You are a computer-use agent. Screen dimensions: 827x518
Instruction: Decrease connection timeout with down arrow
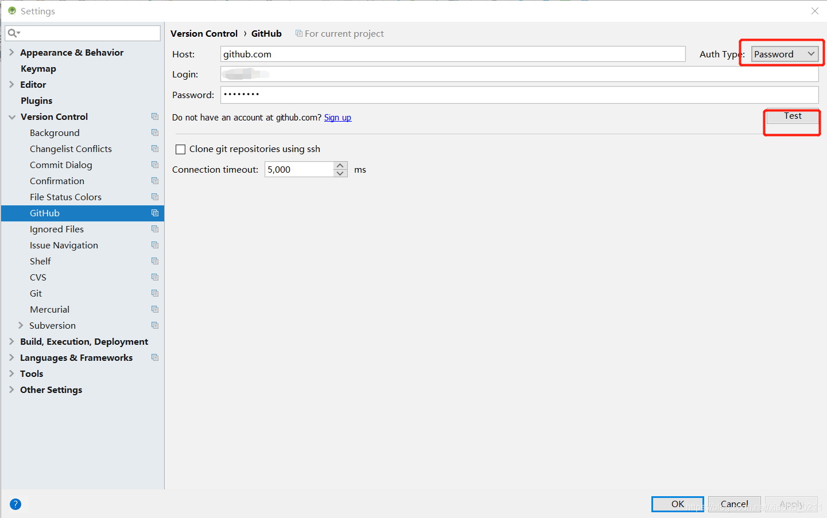340,173
